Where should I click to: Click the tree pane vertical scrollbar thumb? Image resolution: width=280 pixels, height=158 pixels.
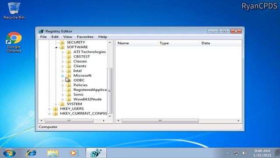(110, 91)
